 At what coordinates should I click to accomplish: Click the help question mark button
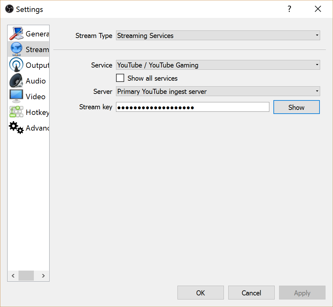tap(289, 9)
